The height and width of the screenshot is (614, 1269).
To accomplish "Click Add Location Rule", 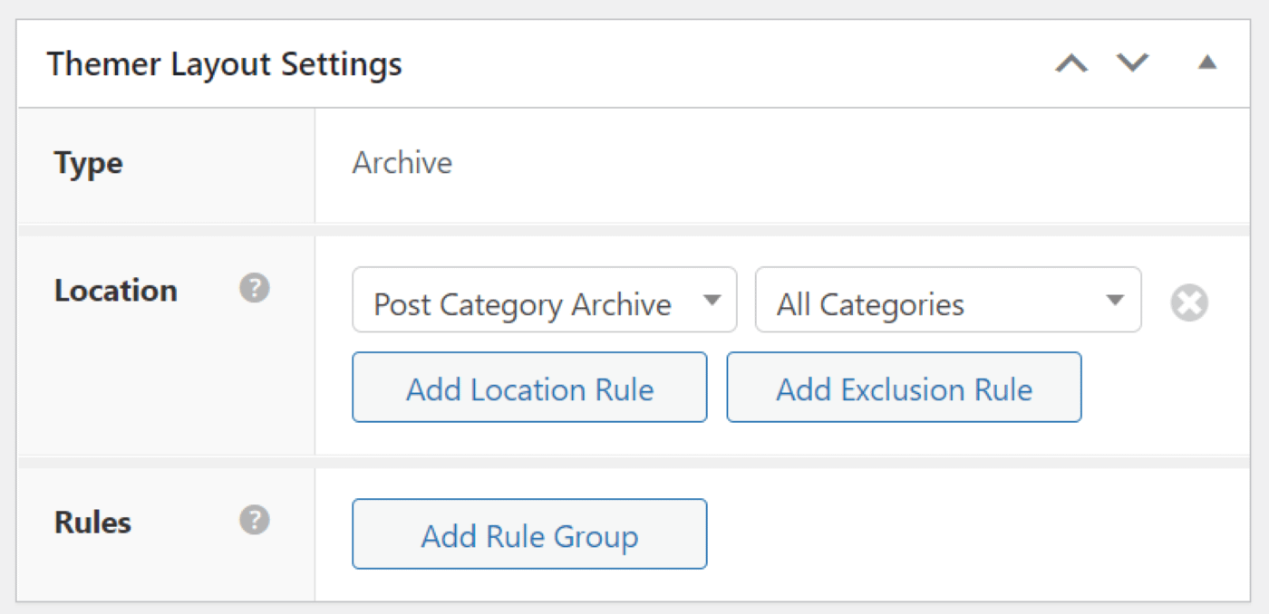I will [x=529, y=388].
